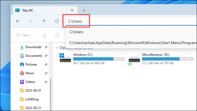The height and width of the screenshot is (111, 197).
Task: Choose the Start Menu Programs path suggestion
Action: pos(132,43)
